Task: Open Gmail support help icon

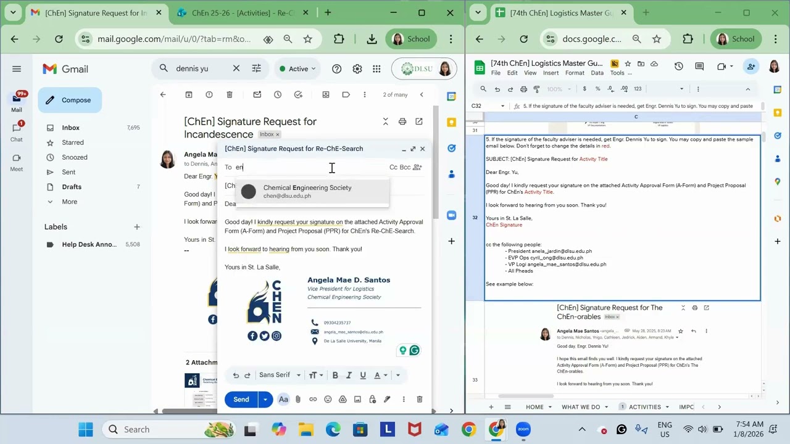Action: point(336,69)
